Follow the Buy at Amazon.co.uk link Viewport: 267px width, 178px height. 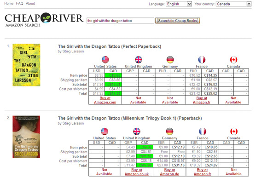pyautogui.click(x=137, y=172)
